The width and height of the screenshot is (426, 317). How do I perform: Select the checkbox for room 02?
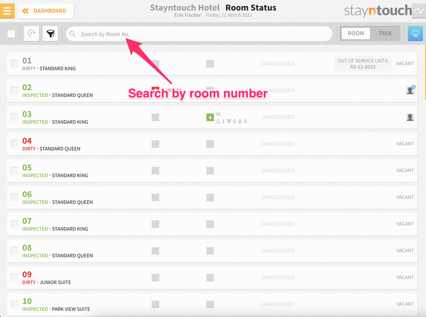click(15, 90)
